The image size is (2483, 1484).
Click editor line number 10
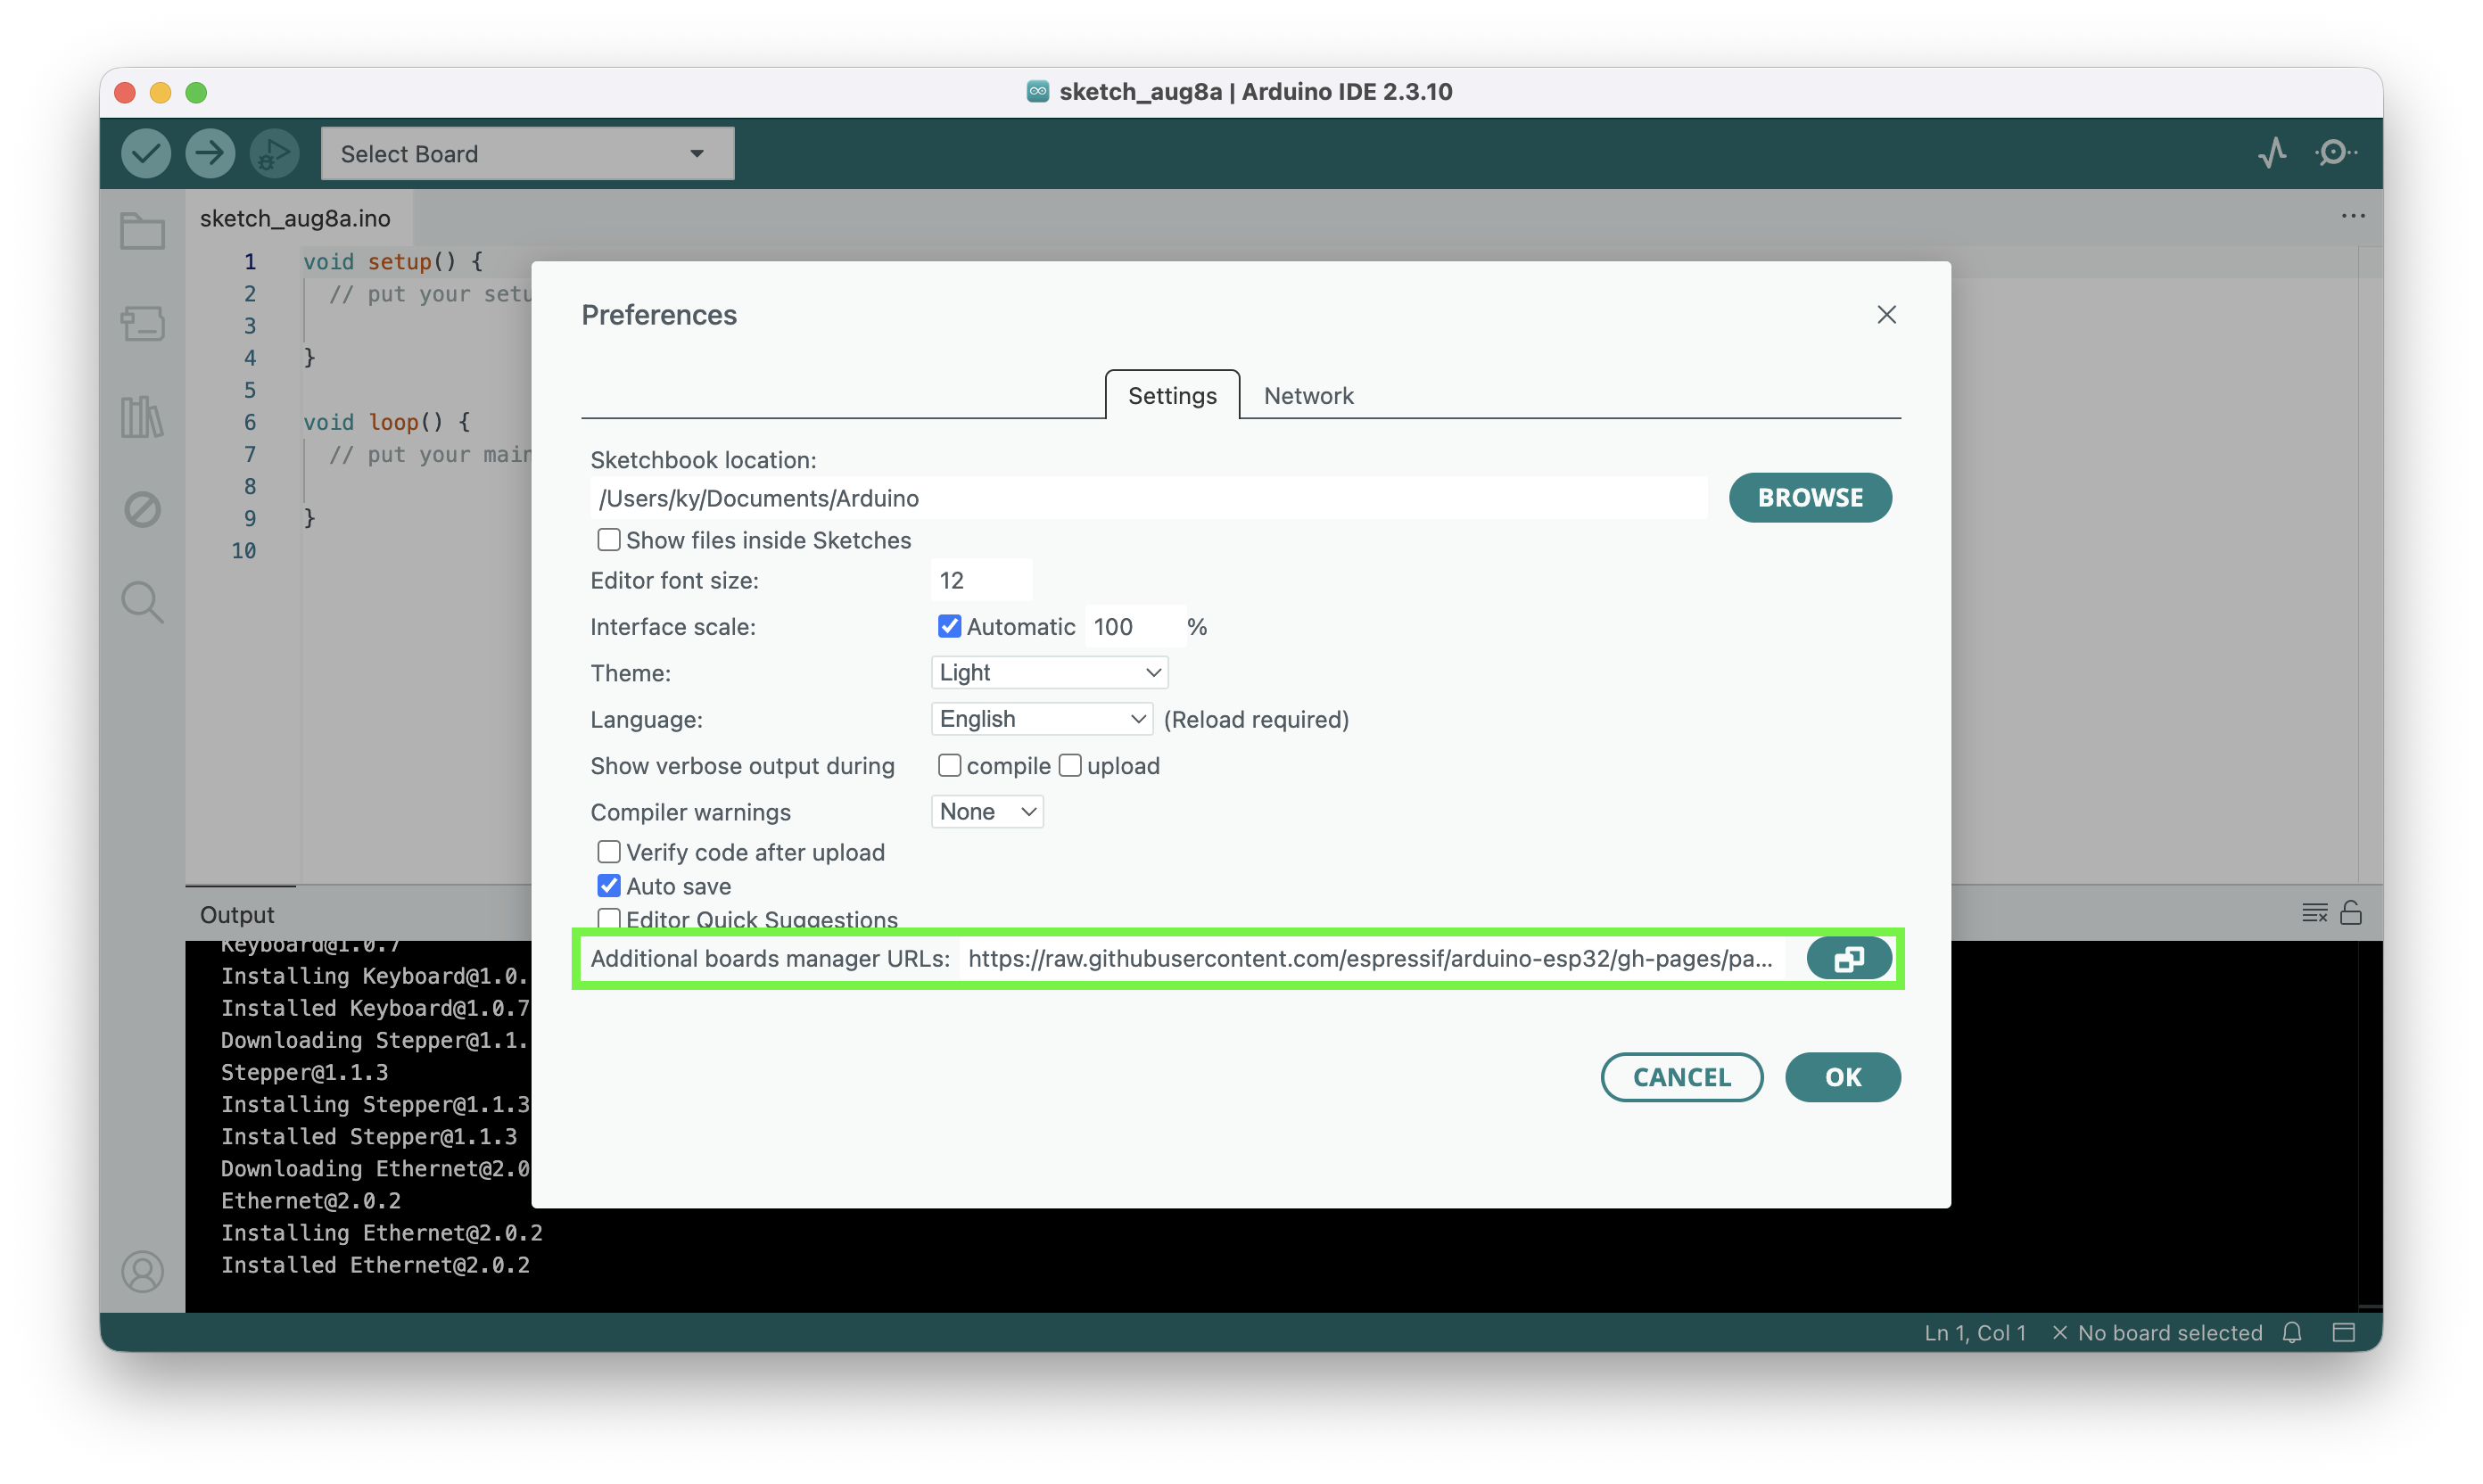[243, 551]
